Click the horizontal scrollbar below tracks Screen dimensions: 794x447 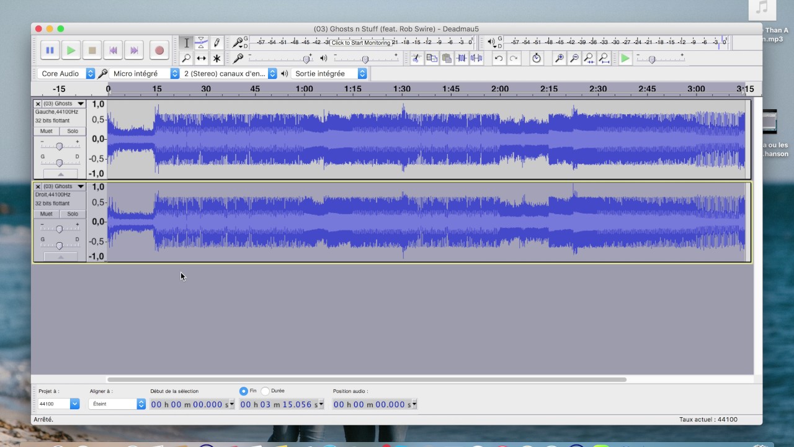367,379
